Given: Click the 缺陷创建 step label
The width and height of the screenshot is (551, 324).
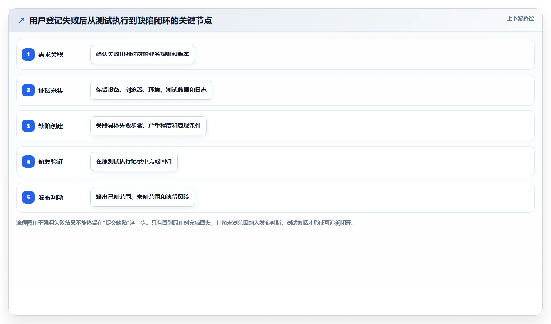Looking at the screenshot, I should (x=51, y=126).
